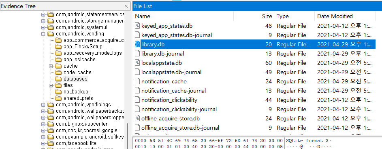Select the cache folder label
This screenshot has height=149, width=382.
(70, 66)
